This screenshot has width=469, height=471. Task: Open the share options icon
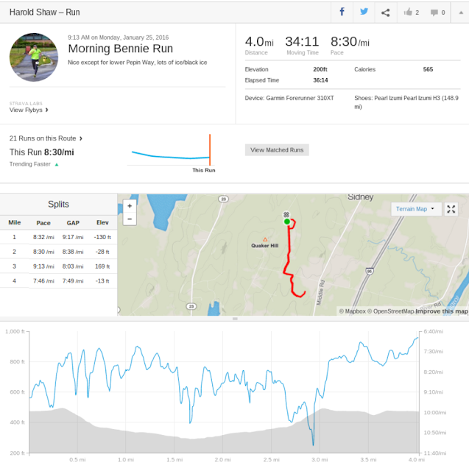(385, 12)
